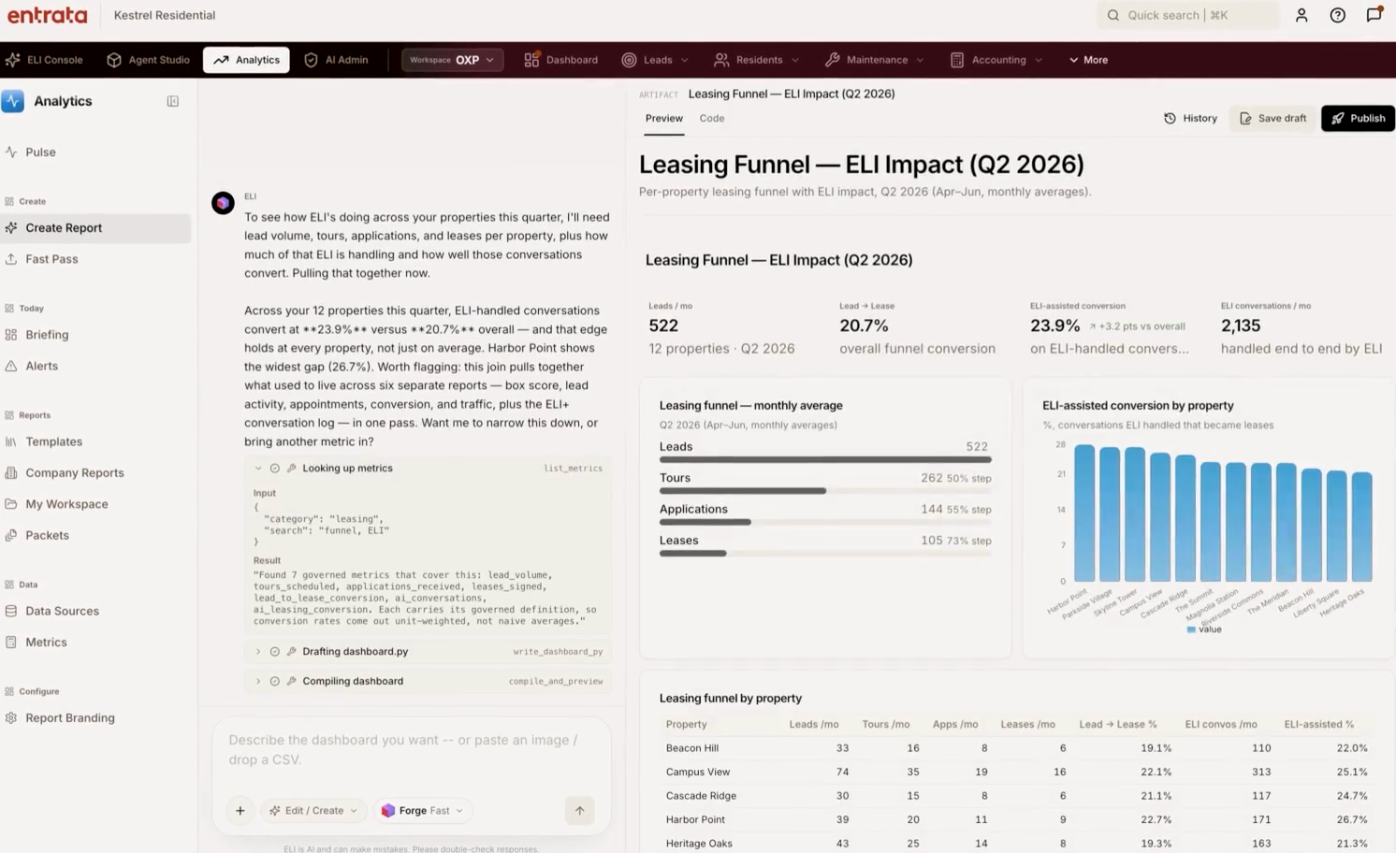Expand the More navigation menu

pos(1088,60)
